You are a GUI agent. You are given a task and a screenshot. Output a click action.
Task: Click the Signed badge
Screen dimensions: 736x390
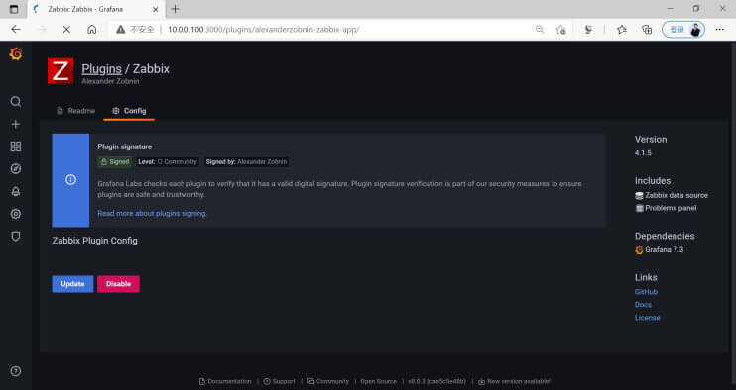point(115,162)
